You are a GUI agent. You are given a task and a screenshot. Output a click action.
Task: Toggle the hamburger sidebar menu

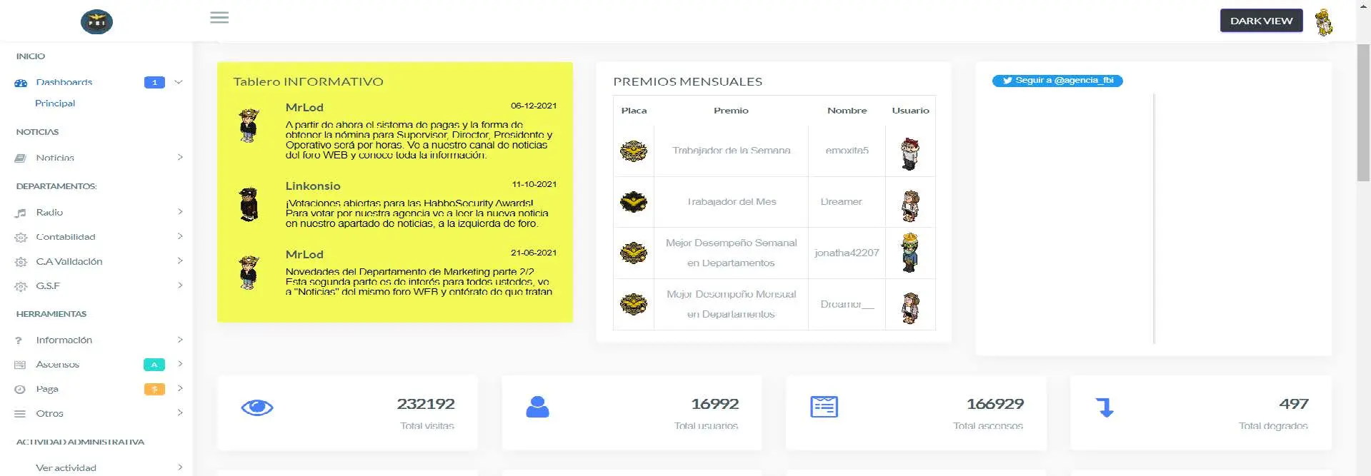pyautogui.click(x=219, y=18)
